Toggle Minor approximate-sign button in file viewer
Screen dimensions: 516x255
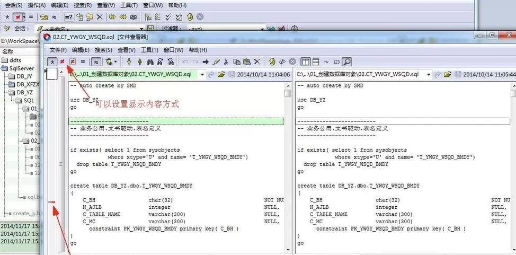(x=96, y=61)
